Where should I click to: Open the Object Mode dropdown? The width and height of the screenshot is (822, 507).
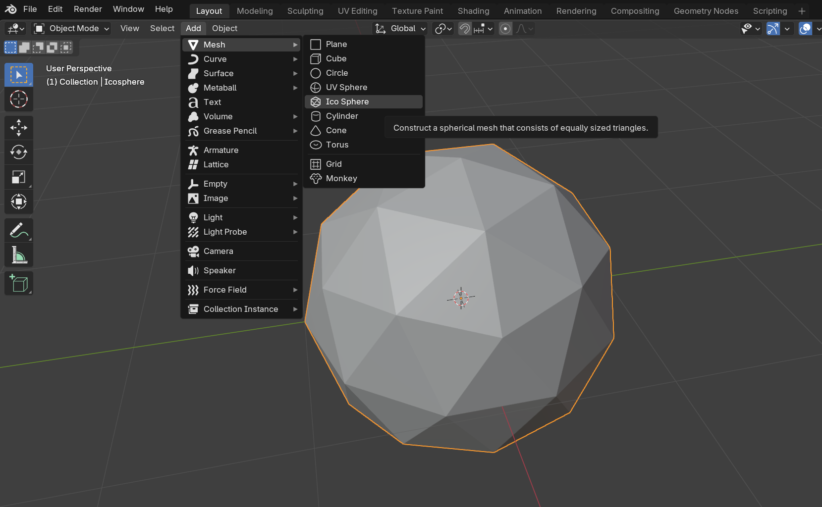71,29
